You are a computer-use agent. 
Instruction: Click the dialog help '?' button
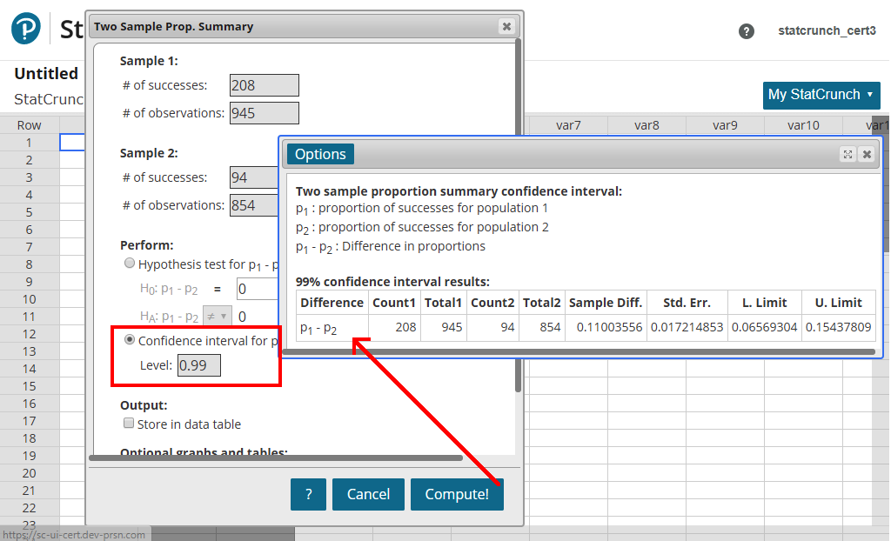(x=308, y=494)
